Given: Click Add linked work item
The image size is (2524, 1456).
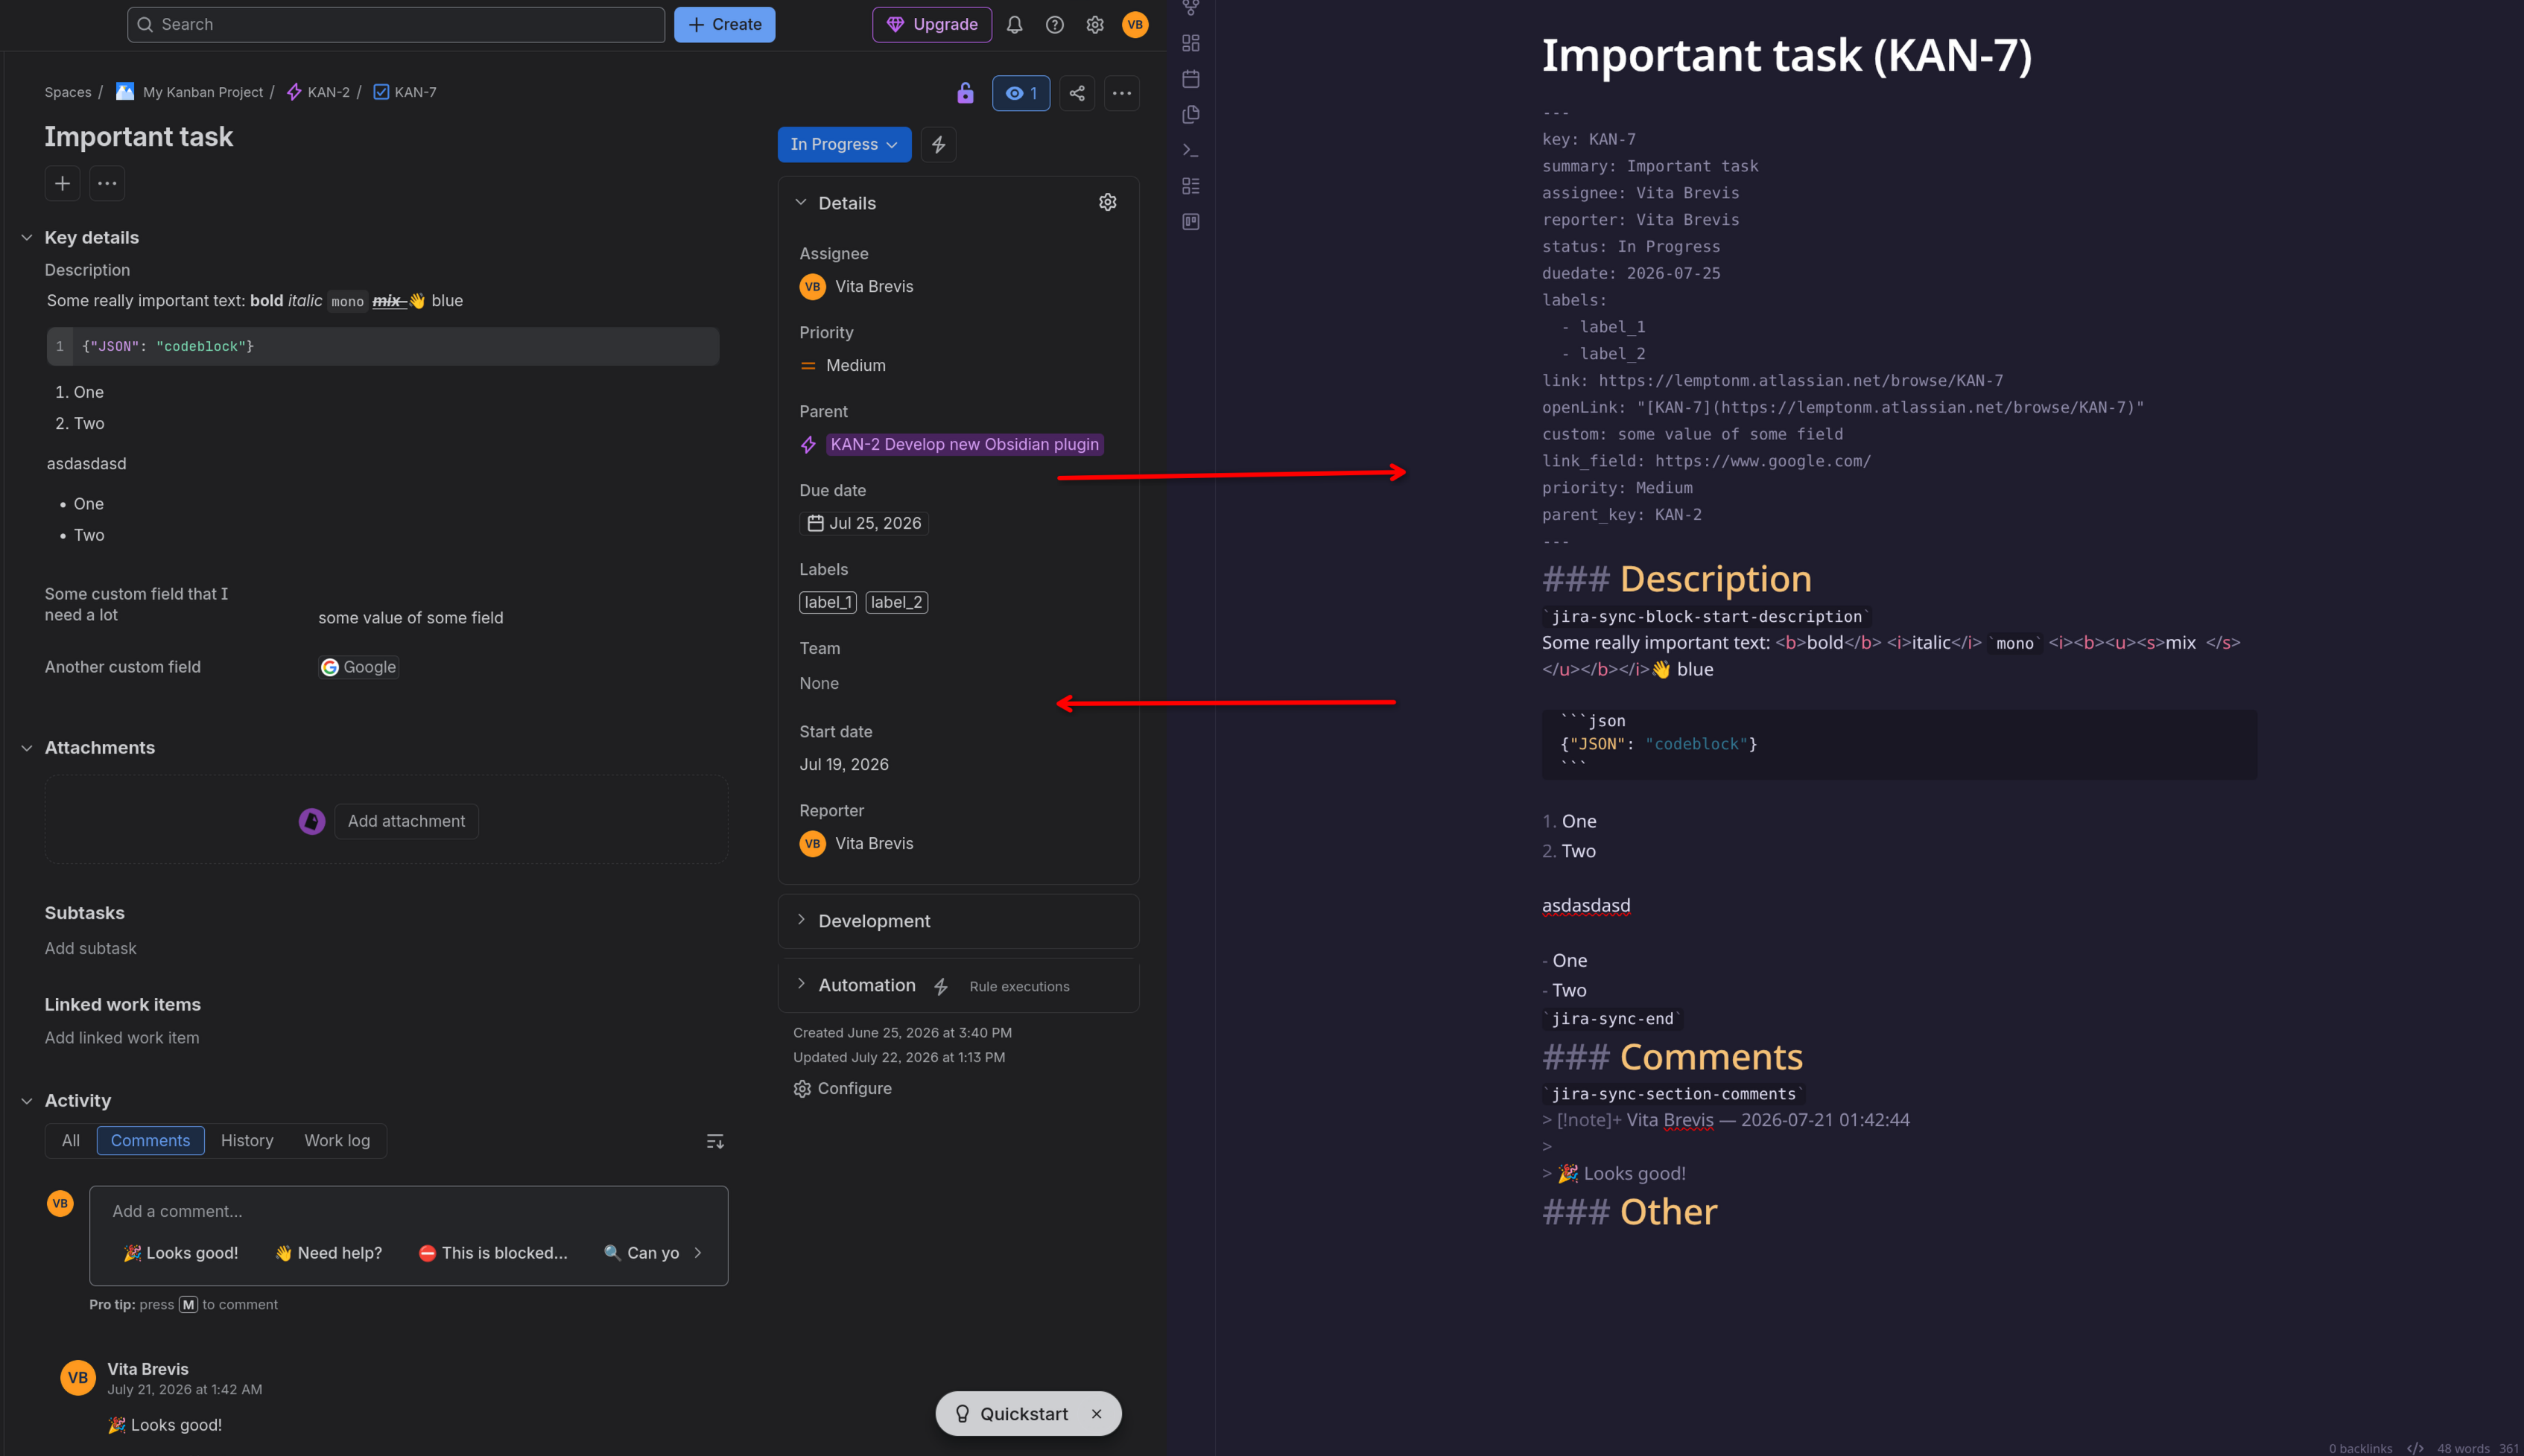Looking at the screenshot, I should point(122,1038).
